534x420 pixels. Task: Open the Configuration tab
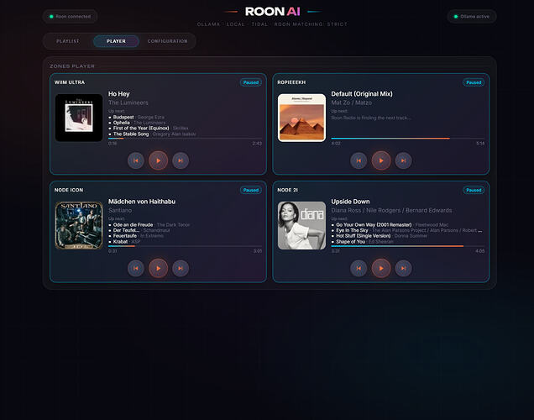[168, 41]
